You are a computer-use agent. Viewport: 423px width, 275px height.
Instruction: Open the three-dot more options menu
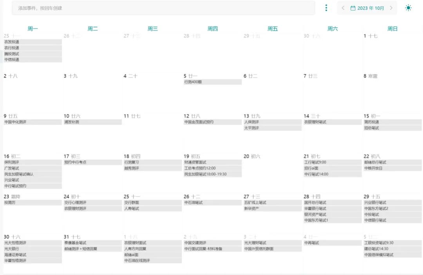coord(326,8)
